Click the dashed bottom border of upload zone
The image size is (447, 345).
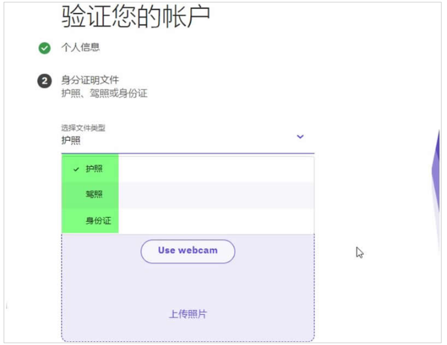188,341
